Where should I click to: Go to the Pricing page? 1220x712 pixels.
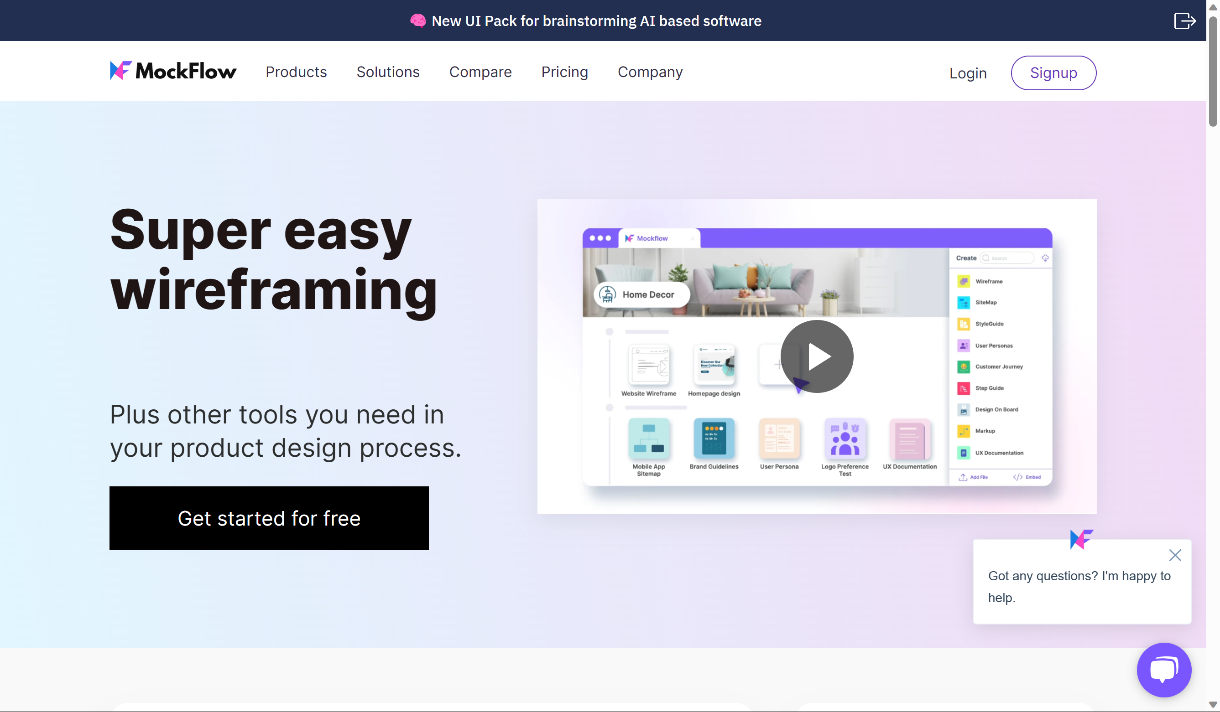[x=564, y=72]
